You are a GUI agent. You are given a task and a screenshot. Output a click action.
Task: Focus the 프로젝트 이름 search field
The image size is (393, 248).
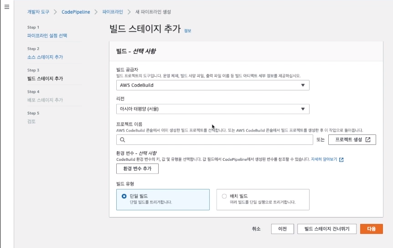click(x=215, y=139)
